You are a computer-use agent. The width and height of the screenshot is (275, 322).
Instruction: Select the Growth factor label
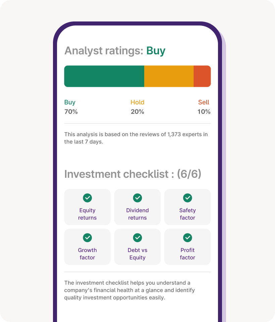click(x=88, y=254)
